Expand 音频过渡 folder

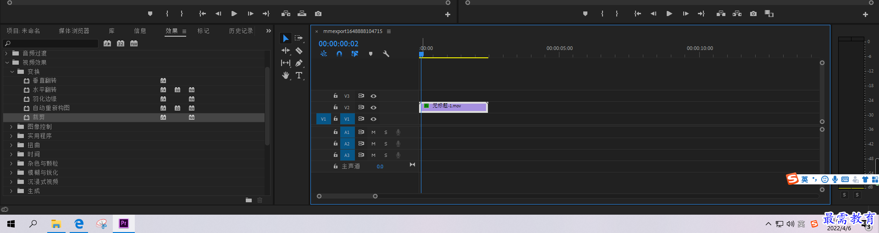coord(6,53)
